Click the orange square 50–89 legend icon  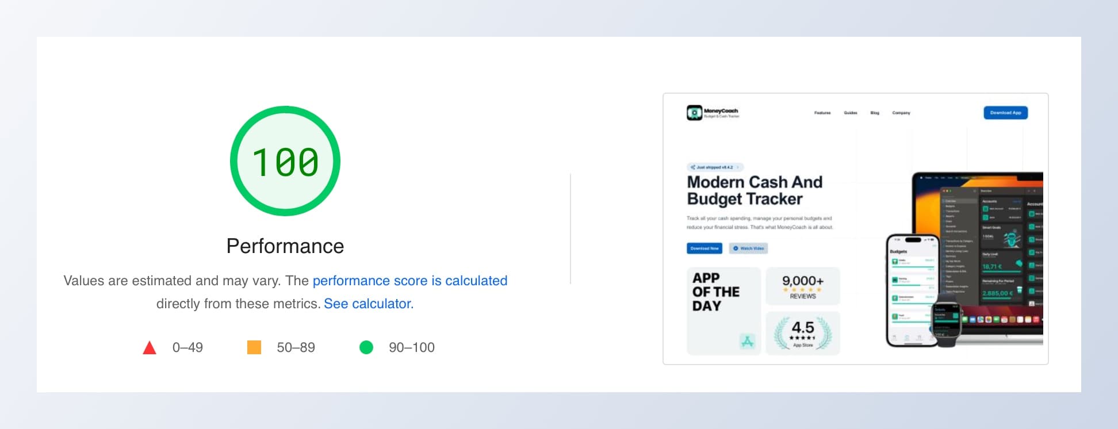[254, 347]
